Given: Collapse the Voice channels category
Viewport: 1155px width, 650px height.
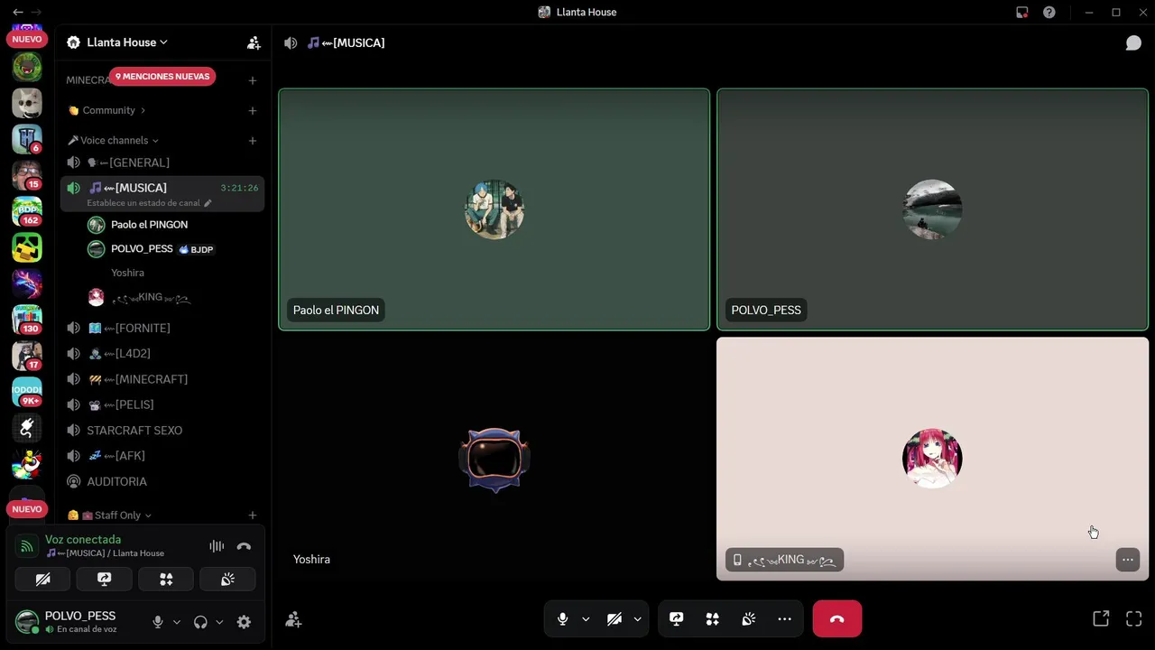Looking at the screenshot, I should point(113,140).
